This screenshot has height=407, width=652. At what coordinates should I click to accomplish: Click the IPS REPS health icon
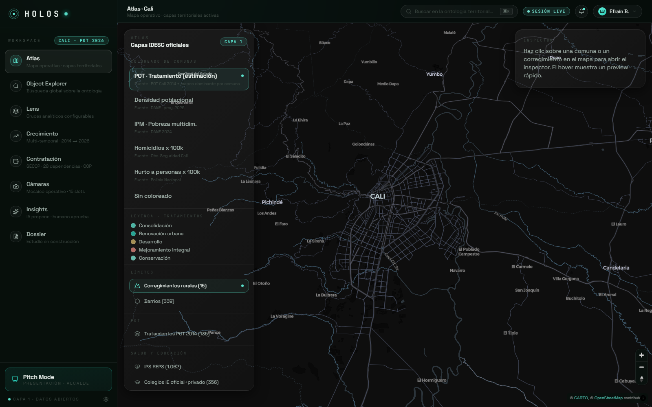point(137,367)
